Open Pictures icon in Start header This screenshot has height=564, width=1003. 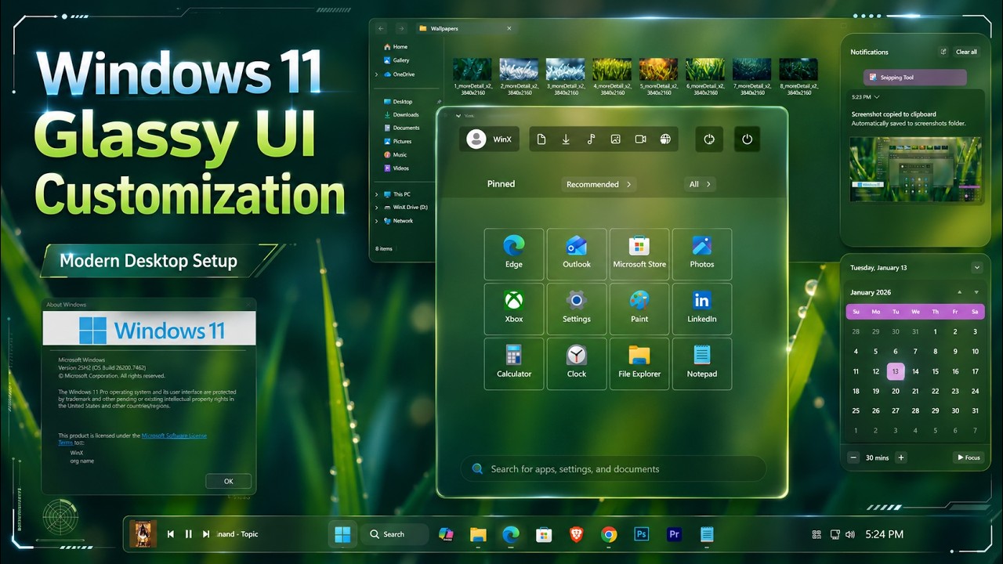coord(616,139)
